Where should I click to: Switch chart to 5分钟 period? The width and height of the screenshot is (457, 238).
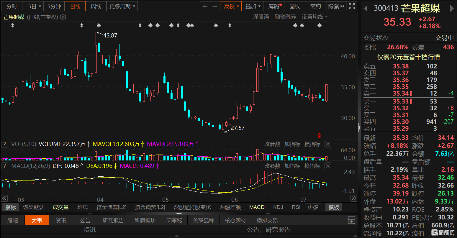tap(54, 6)
